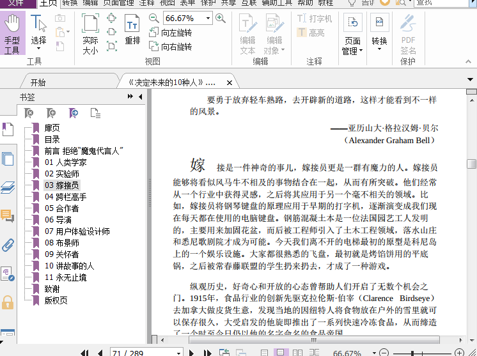Open the paste clipboard dropdown
477x356 pixels.
(x=68, y=31)
